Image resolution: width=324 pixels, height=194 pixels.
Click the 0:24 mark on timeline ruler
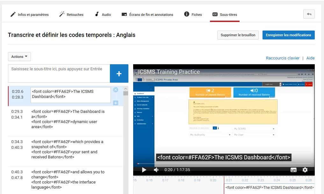click(277, 180)
